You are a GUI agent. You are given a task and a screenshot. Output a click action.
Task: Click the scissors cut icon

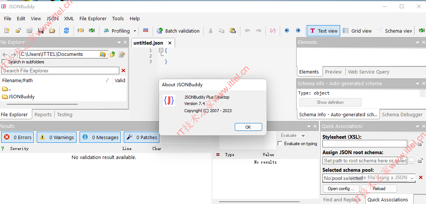tap(210, 31)
